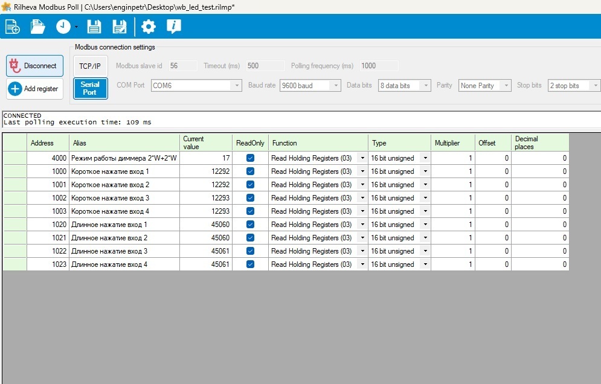Screen dimensions: 601x384
Task: Click the Add register button
Action: (34, 89)
